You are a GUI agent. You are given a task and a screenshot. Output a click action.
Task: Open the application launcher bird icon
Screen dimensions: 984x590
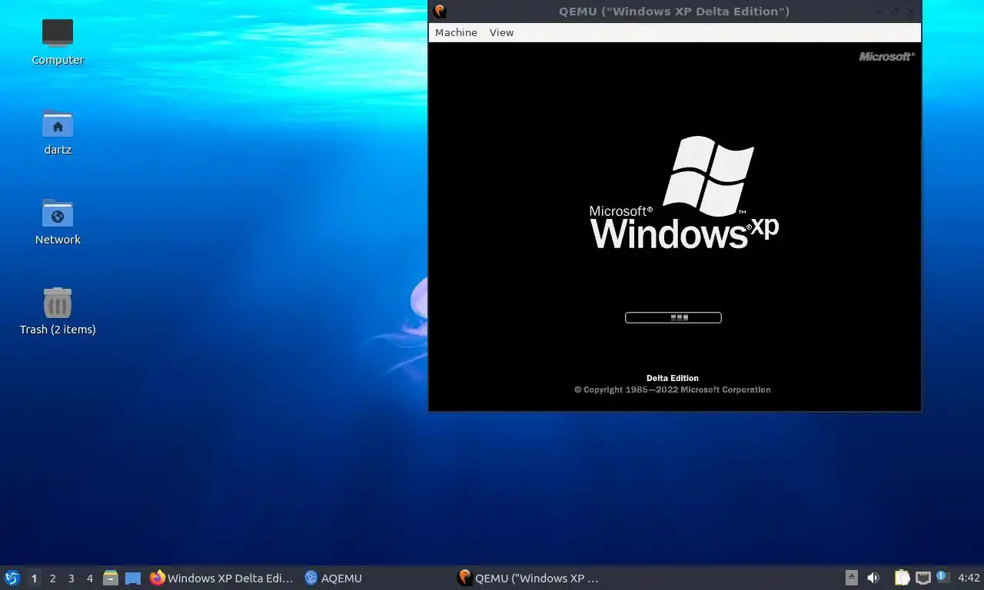click(x=12, y=578)
